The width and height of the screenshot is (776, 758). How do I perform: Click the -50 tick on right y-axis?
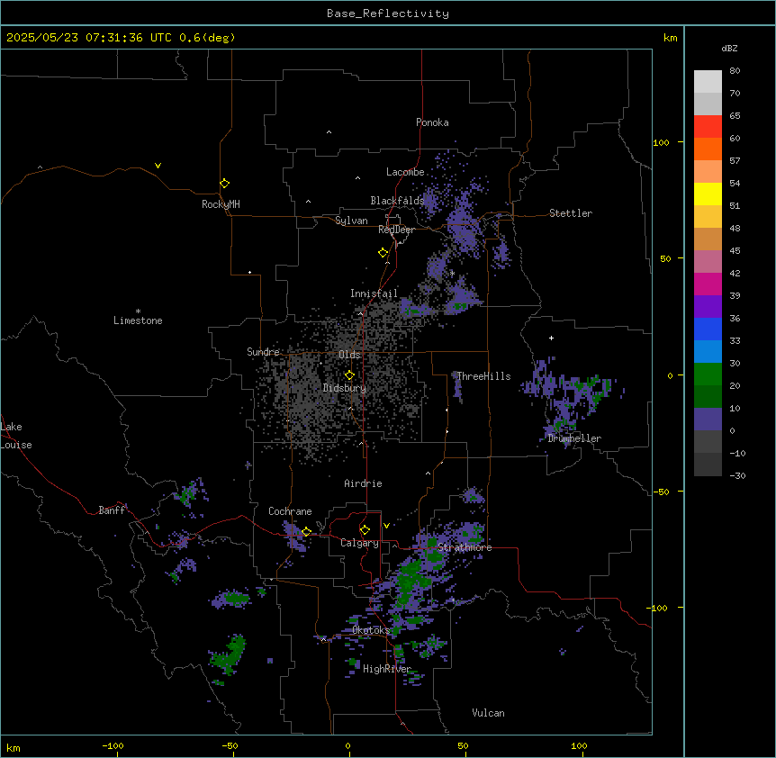click(661, 492)
